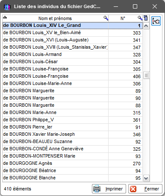Select de BOURGOGNE Agnès
This screenshot has width=165, height=196.
(72, 164)
